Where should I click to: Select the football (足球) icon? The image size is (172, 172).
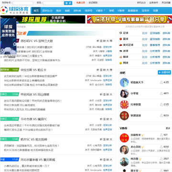click(x=120, y=33)
